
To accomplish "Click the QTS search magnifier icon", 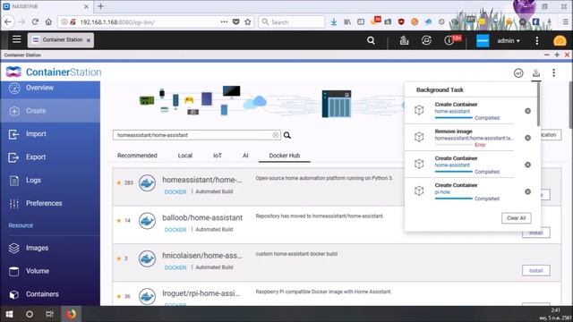I will [x=371, y=40].
